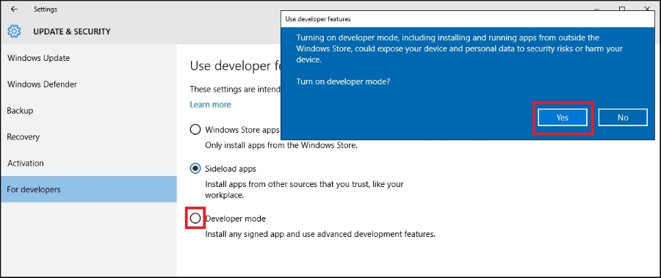Select the Sideload apps radio button
Viewport: 661px width, 278px height.
(x=195, y=169)
